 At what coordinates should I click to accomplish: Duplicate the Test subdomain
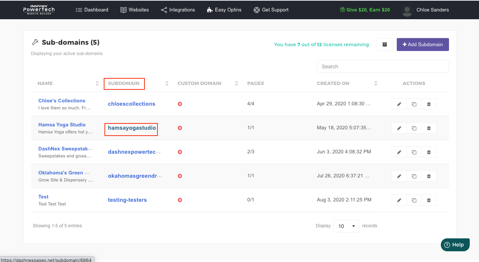tap(414, 200)
